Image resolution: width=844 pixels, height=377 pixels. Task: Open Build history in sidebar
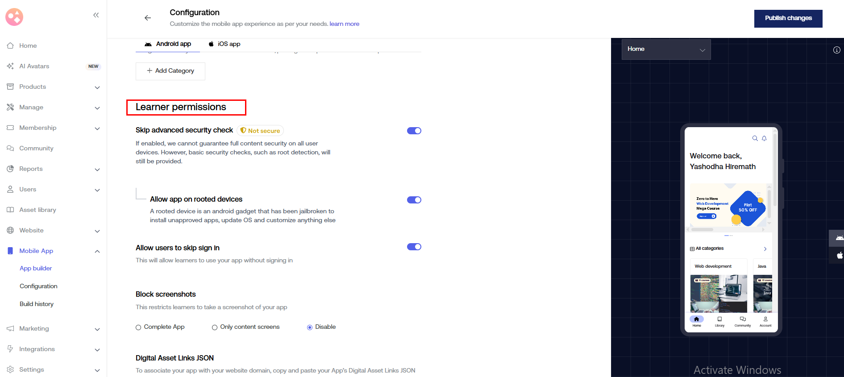pos(37,304)
